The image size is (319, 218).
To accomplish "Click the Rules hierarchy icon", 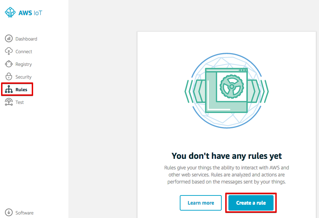I will coord(9,89).
